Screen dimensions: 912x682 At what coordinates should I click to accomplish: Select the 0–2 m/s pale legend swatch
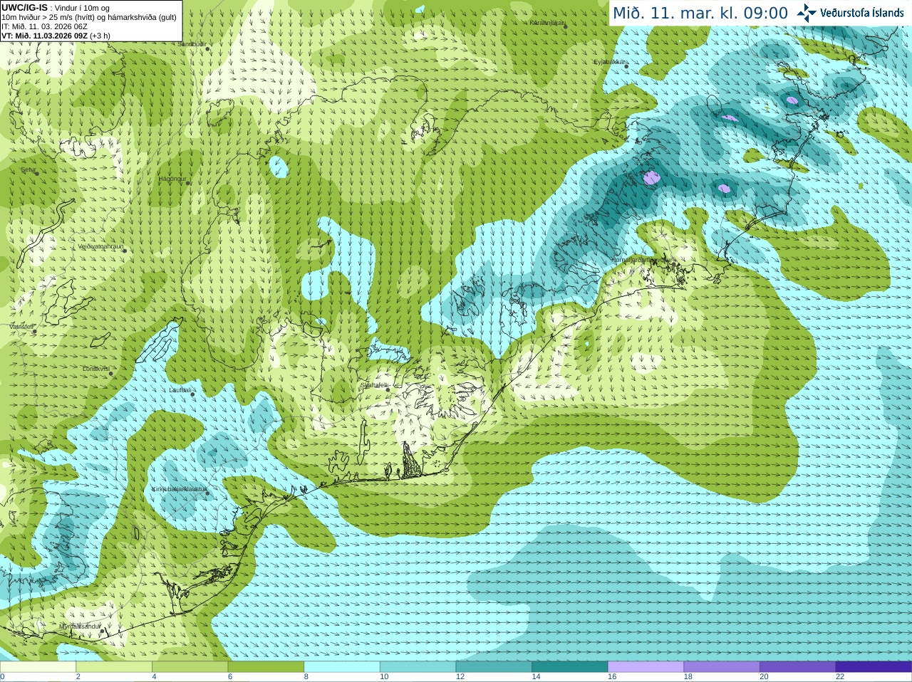click(38, 667)
